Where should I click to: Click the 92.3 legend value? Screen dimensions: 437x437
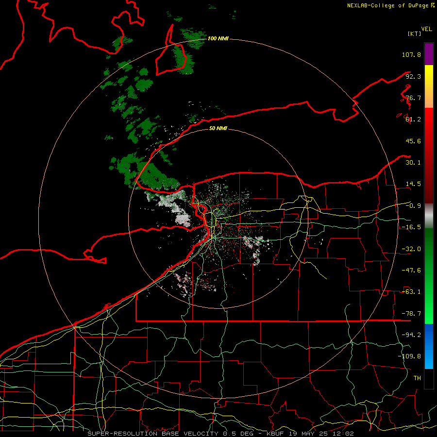[413, 76]
